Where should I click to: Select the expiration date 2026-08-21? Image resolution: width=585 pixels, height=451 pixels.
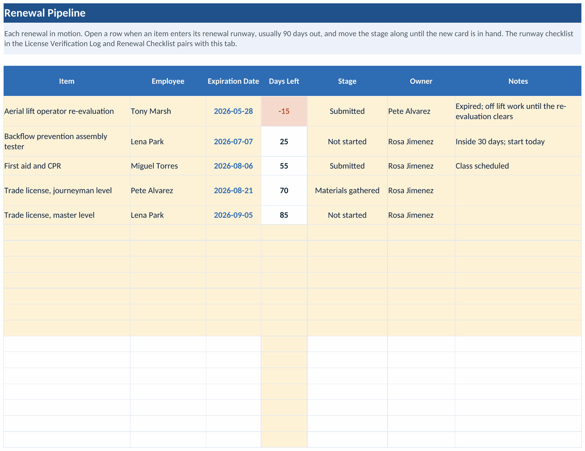[x=234, y=190]
